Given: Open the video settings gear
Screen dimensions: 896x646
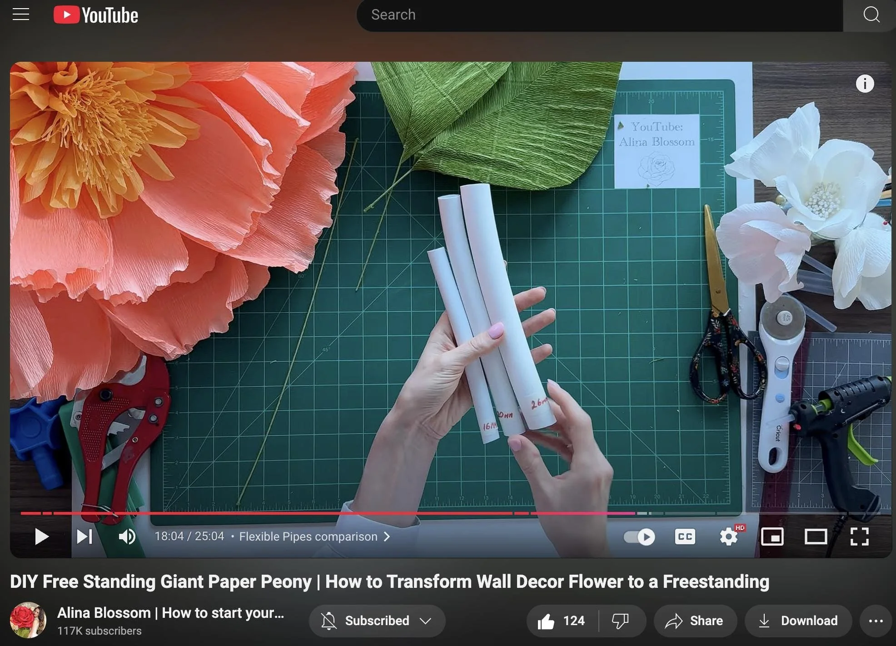Looking at the screenshot, I should tap(728, 537).
